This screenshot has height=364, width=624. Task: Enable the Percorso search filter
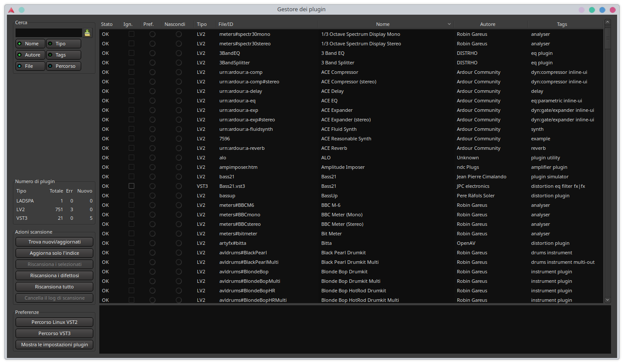64,66
